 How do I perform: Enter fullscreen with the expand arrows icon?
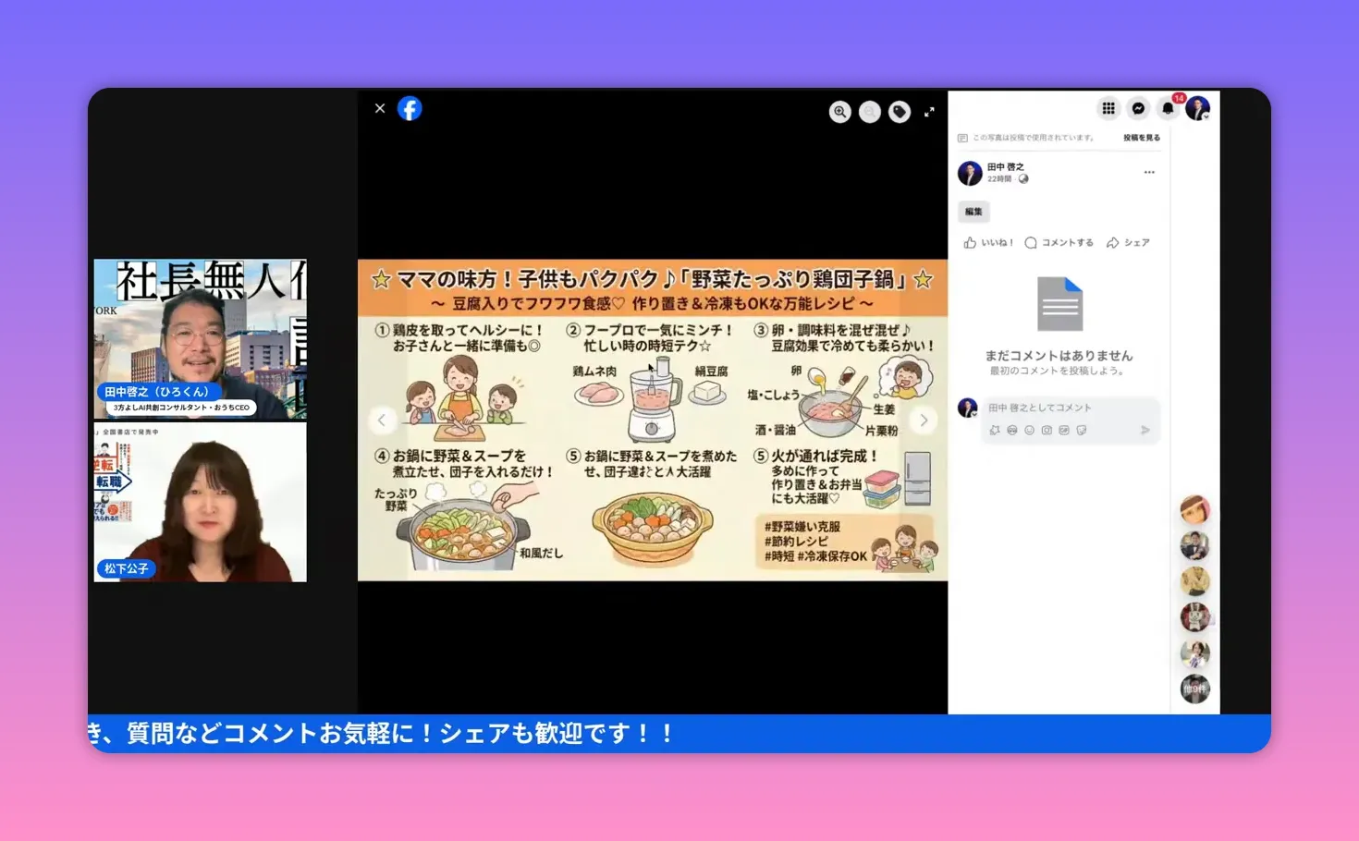pos(930,112)
